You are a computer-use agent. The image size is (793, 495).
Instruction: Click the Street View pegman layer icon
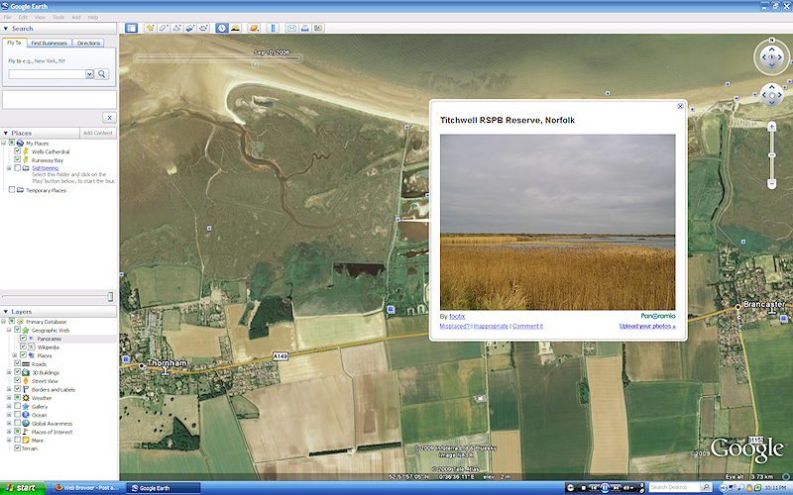26,381
